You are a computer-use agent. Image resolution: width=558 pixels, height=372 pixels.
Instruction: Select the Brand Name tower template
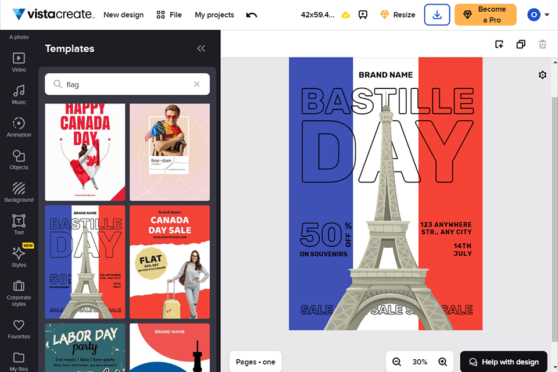click(x=170, y=348)
